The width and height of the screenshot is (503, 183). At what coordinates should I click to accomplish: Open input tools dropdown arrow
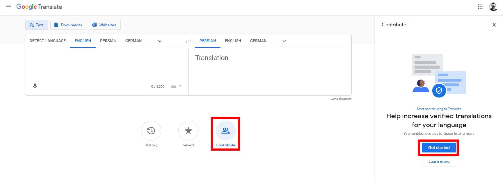tap(180, 86)
